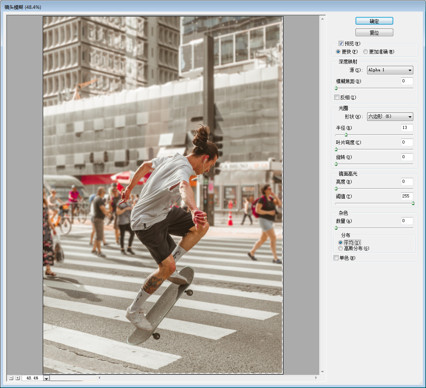
Task: Click the 叶片弯度 slider handle
Action: point(336,149)
